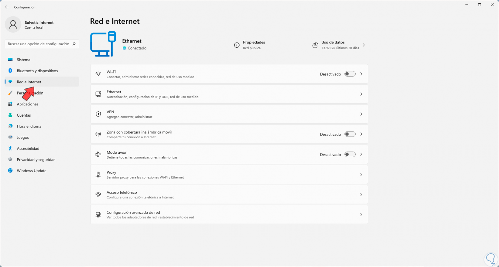Click the VPN shield icon
Image resolution: width=499 pixels, height=267 pixels.
(x=98, y=114)
